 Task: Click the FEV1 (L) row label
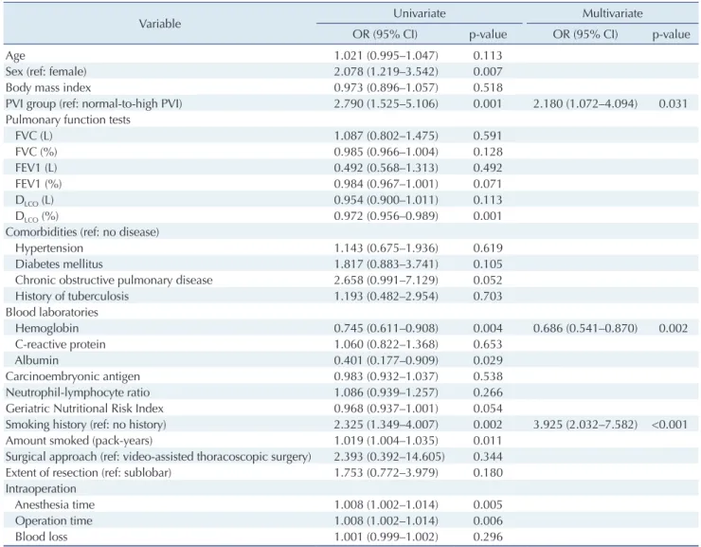point(36,168)
